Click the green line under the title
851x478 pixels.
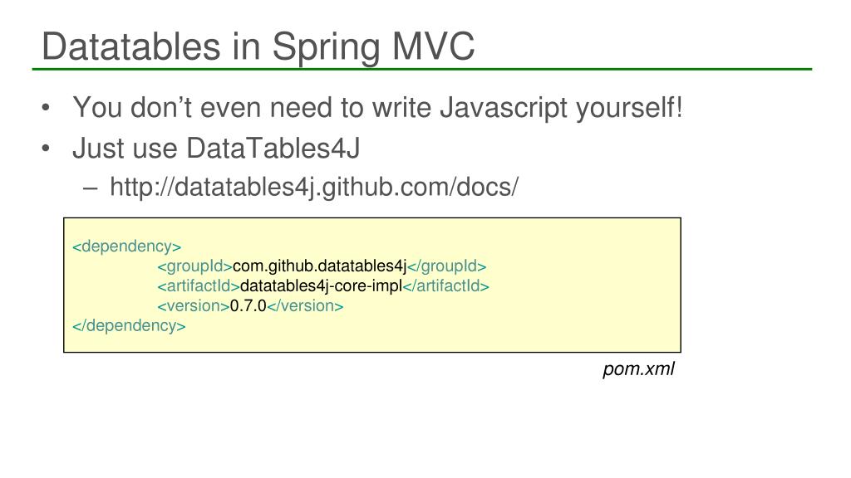pos(421,70)
